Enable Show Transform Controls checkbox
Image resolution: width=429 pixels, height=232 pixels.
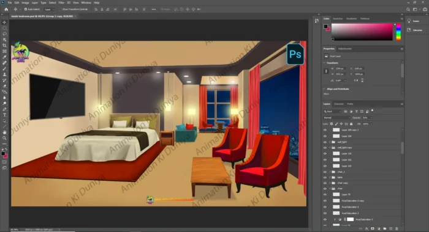(60, 9)
